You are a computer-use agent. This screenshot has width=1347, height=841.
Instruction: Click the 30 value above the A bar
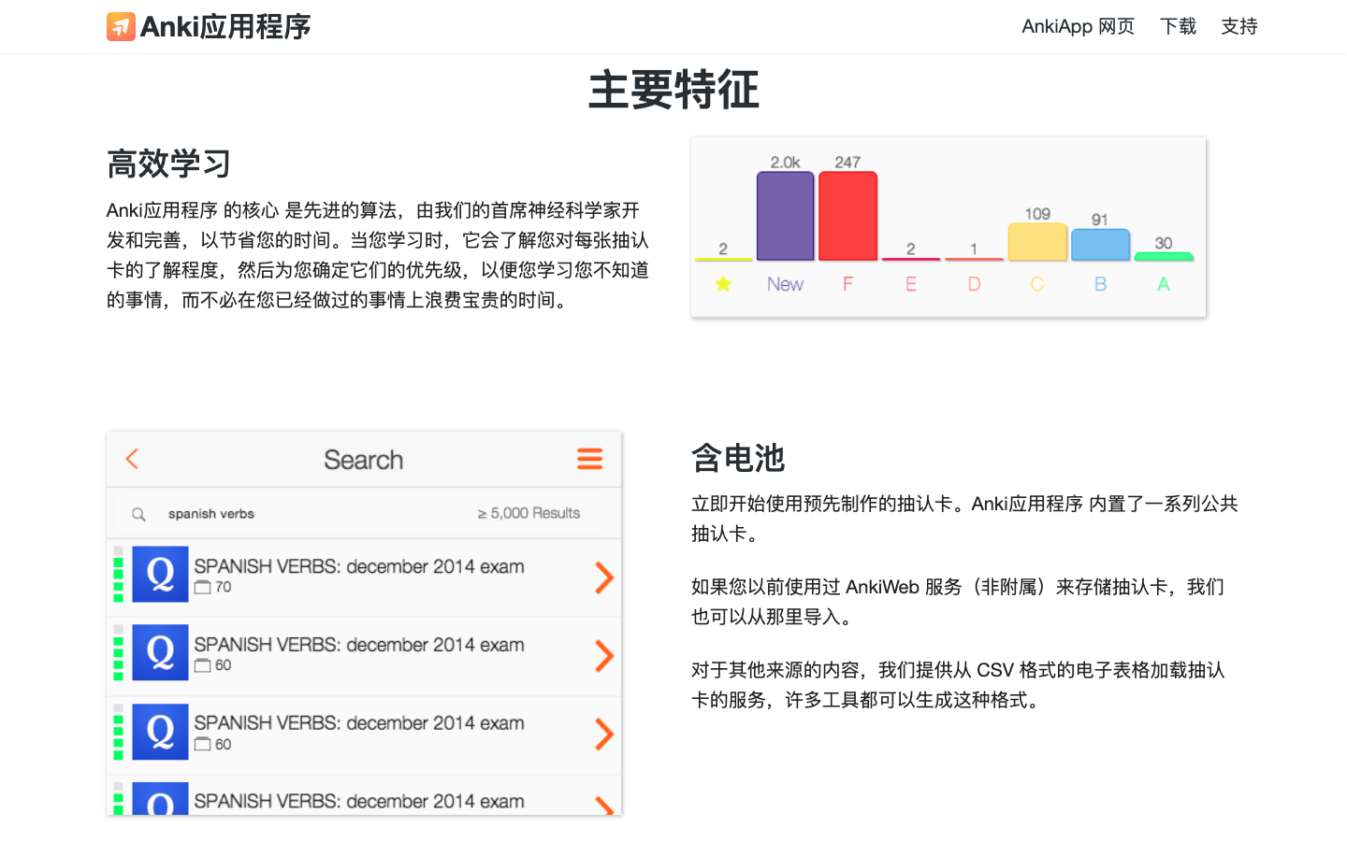click(1164, 243)
